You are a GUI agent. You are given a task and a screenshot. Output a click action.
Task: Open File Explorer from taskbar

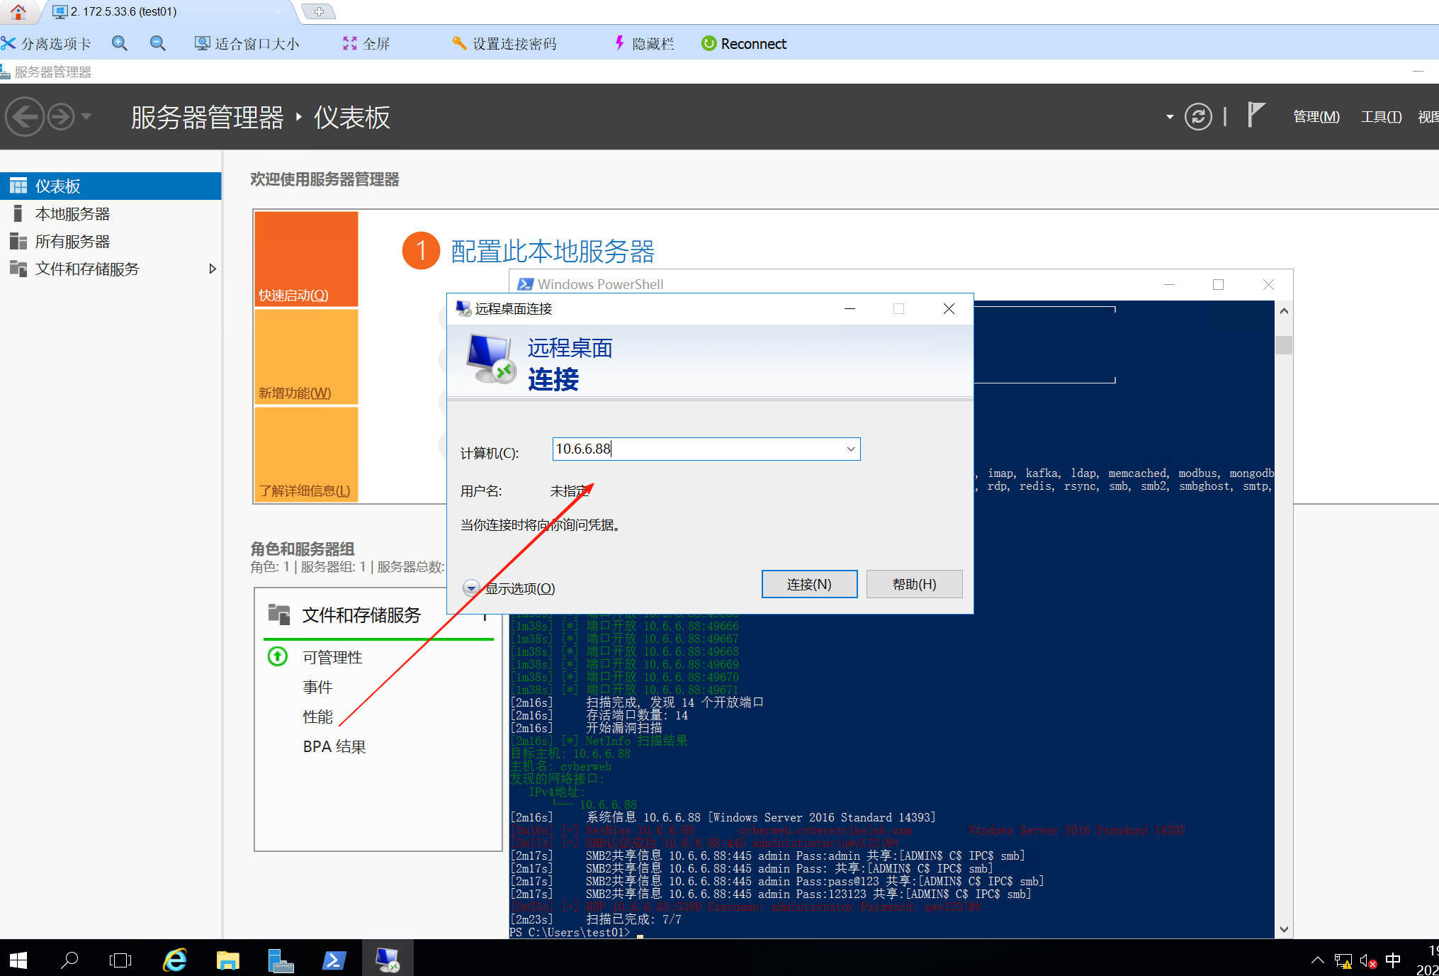point(227,960)
